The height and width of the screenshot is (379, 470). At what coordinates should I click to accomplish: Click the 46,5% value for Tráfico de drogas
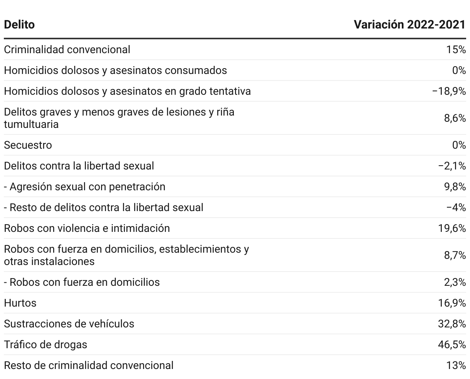[x=452, y=344]
